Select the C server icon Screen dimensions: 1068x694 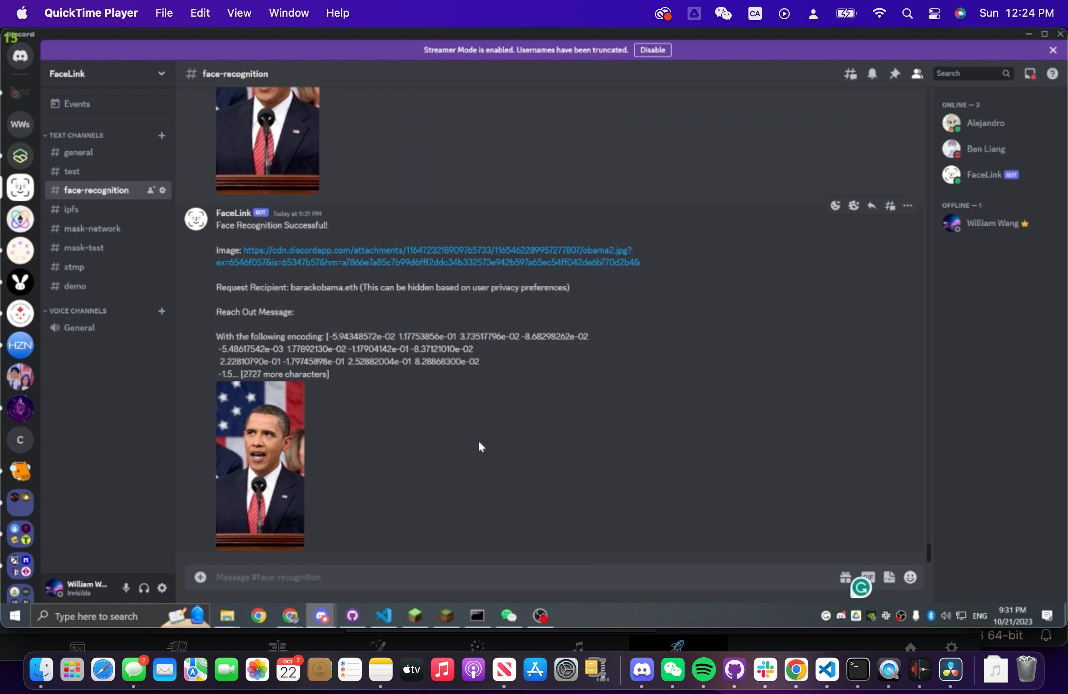tap(20, 440)
